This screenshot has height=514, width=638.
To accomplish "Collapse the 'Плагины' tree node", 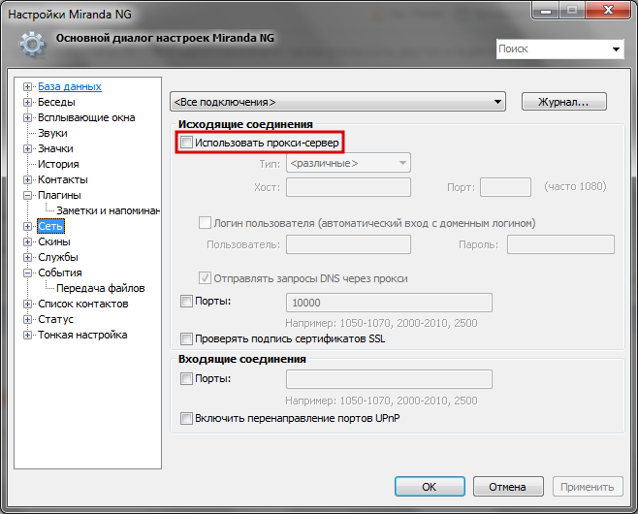I will (x=27, y=195).
